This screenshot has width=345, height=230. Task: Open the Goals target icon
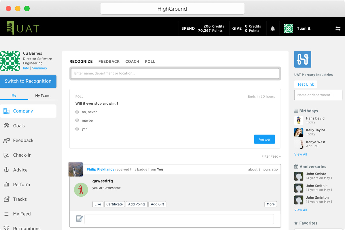coord(7,126)
